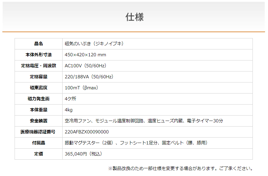Image resolution: width=268 pixels, height=176 pixels.
Task: Select the 磁力発生面 label
Action: [x=39, y=99]
